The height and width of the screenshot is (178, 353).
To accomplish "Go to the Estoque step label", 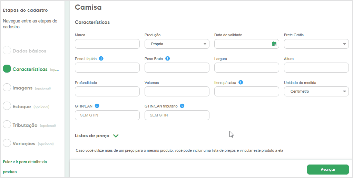I will tap(22, 106).
